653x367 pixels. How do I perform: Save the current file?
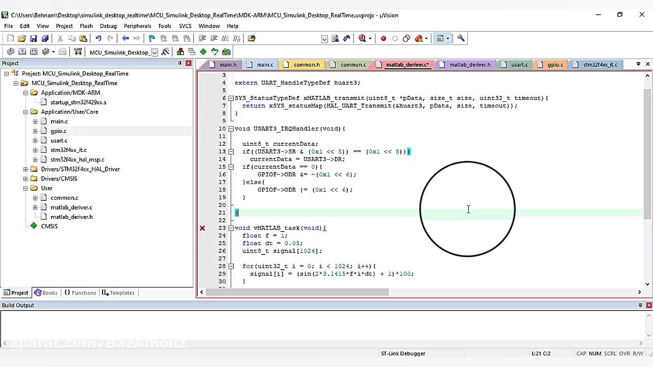[x=33, y=38]
